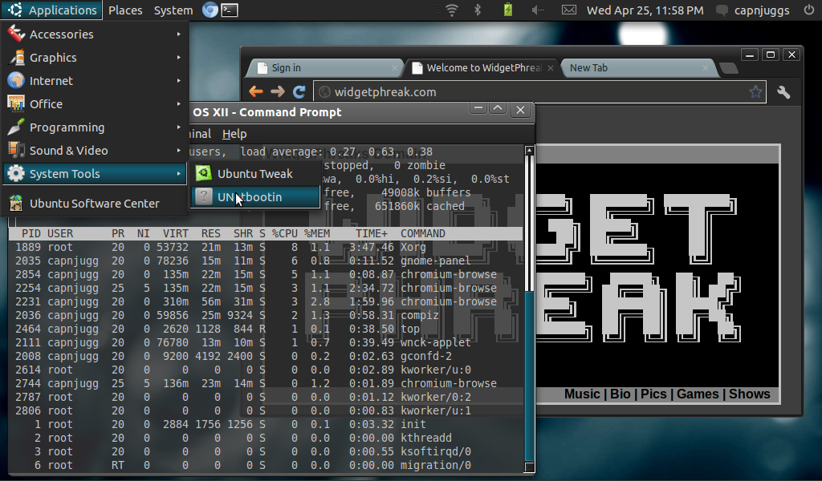Open the sound volume indicator
This screenshot has width=822, height=481.
[x=538, y=10]
